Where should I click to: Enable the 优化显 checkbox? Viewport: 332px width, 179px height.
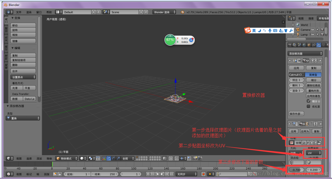(x=309, y=107)
